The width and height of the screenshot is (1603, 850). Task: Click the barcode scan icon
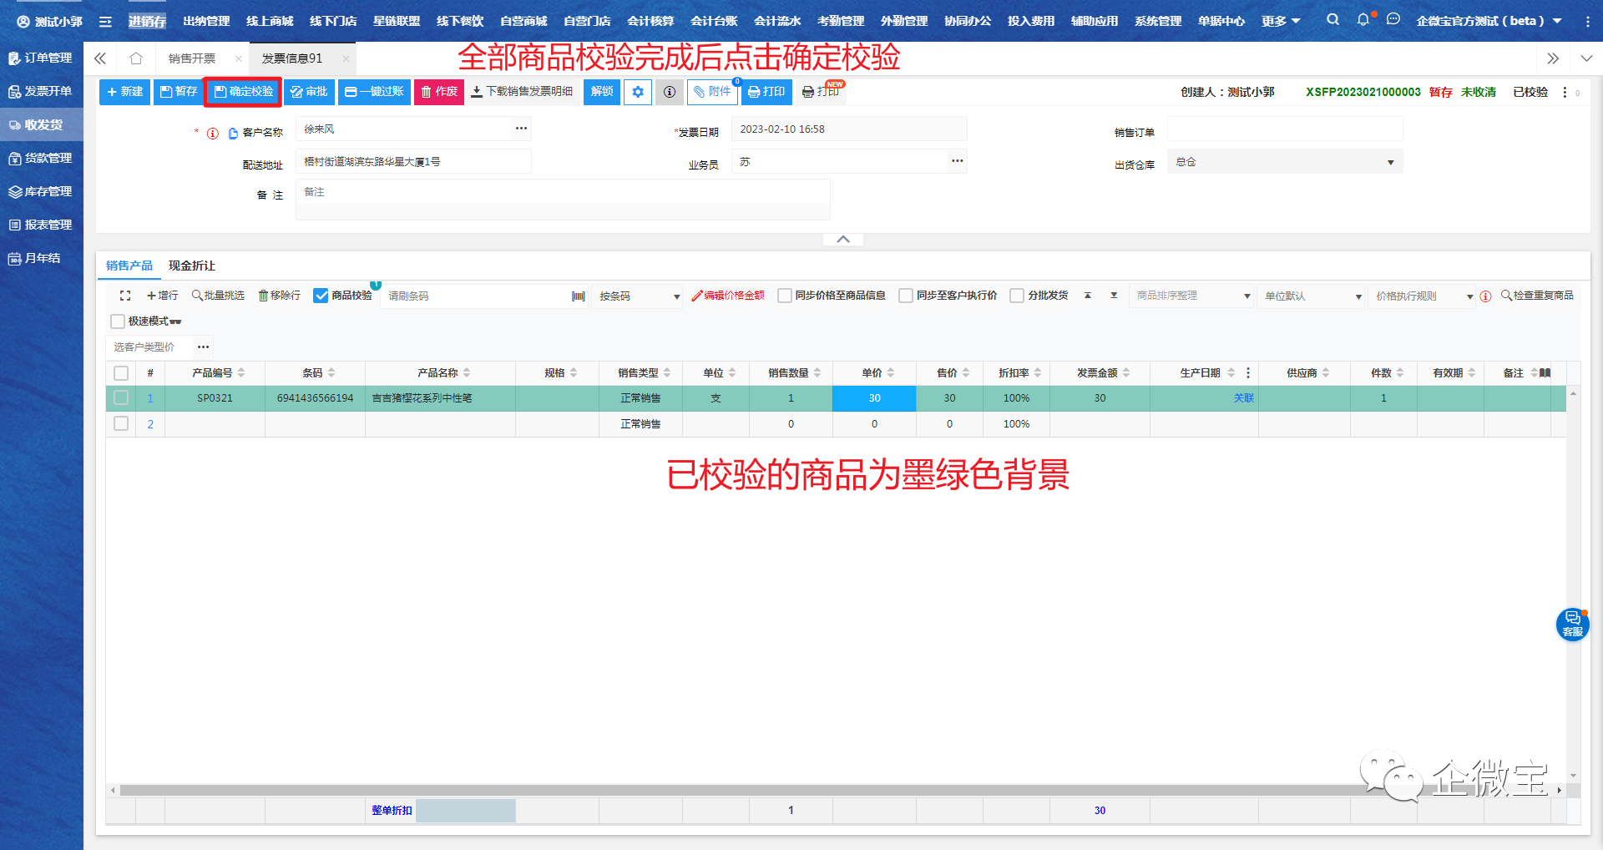tap(578, 296)
